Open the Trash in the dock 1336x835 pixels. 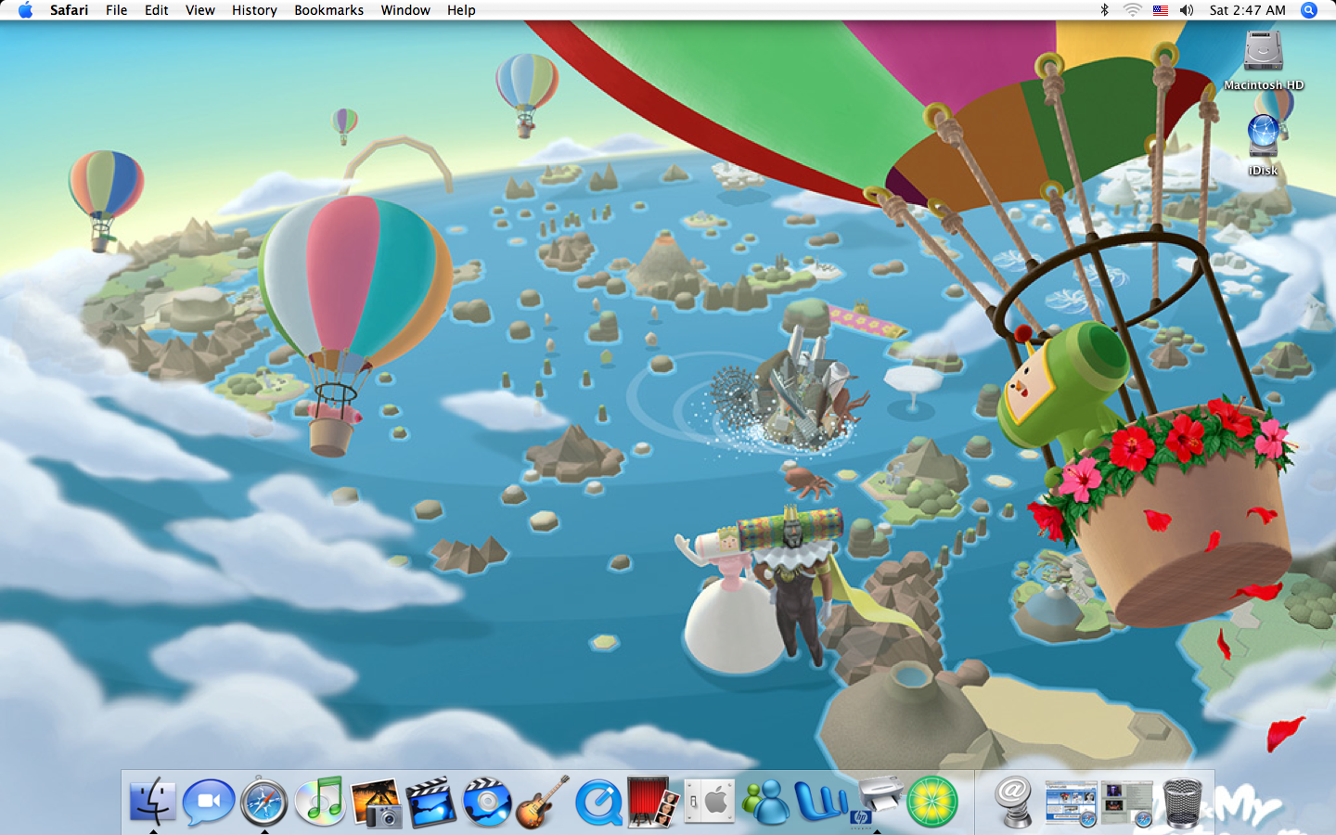[1182, 803]
